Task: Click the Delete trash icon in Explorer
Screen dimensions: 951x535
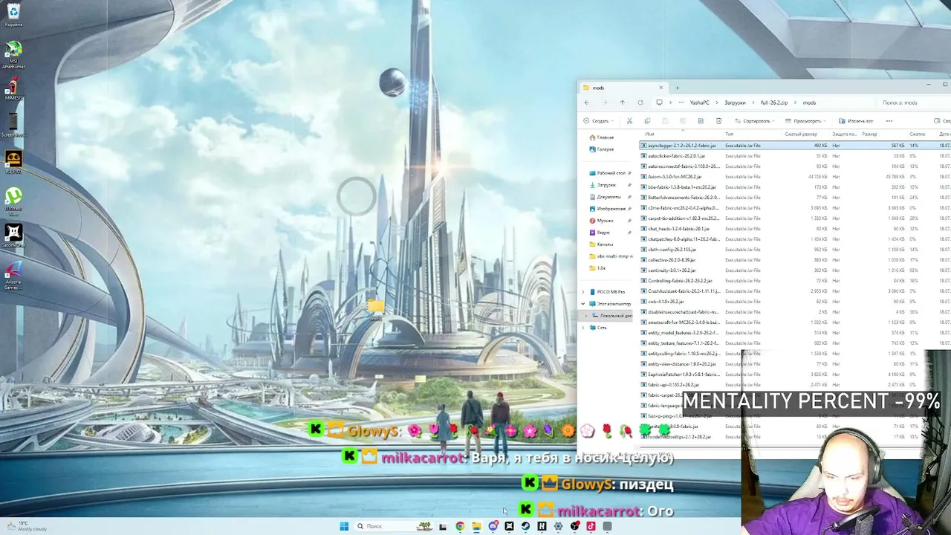Action: click(x=718, y=121)
